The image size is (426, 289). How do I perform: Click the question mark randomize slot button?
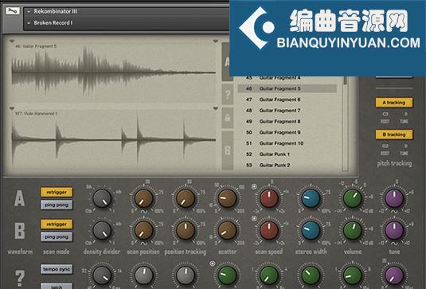pyautogui.click(x=228, y=95)
